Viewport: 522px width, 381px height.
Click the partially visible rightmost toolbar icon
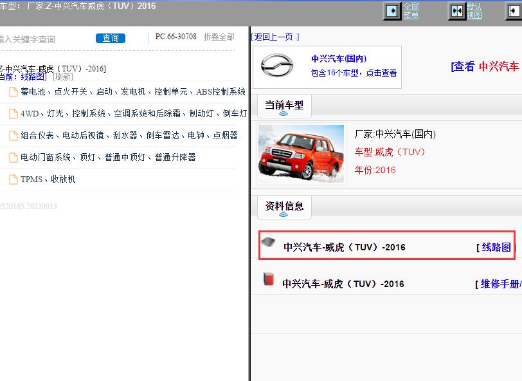[x=514, y=11]
